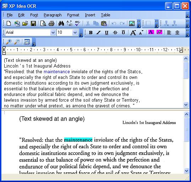Open the Format menu
Screen dimensions: 191x182
73,15
